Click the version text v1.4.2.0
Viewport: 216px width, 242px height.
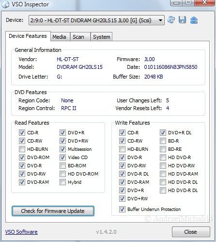coord(106,232)
